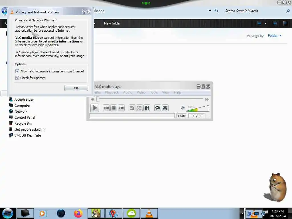This screenshot has height=219, width=292.
Task: Close the Privacy and Network Policies dialog
Action: 89,12
